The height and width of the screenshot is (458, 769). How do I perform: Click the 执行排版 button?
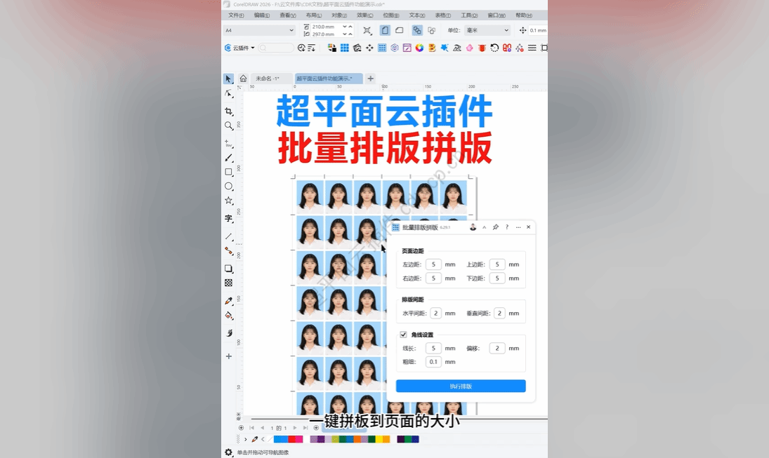461,386
